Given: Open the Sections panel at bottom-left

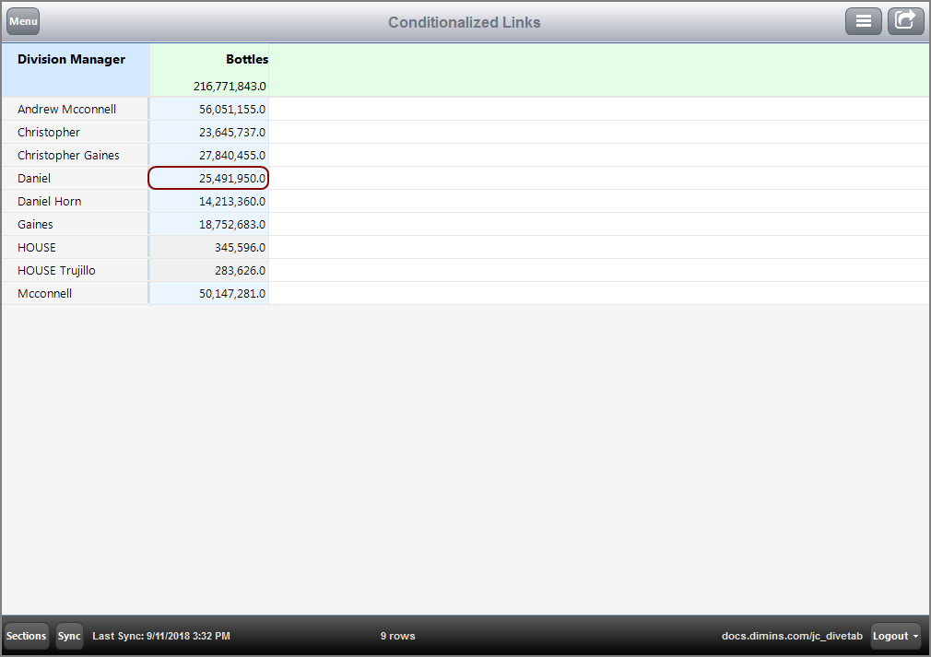Looking at the screenshot, I should point(26,636).
